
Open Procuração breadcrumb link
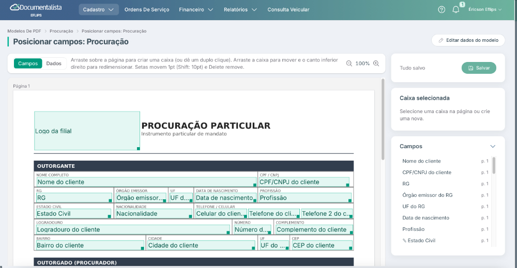[62, 31]
